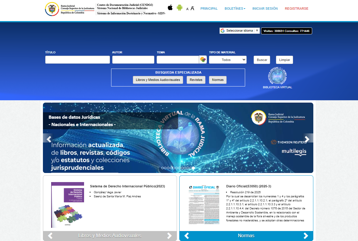Open the Tipo de Material dropdown

(x=228, y=60)
